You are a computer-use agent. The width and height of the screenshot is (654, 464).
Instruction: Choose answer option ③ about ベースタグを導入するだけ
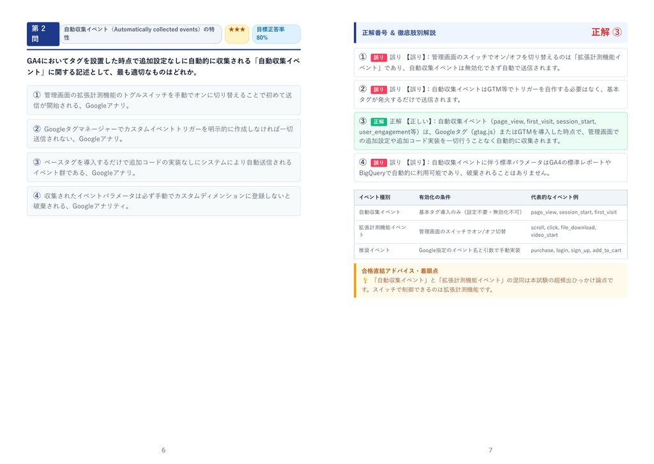pyautogui.click(x=163, y=167)
